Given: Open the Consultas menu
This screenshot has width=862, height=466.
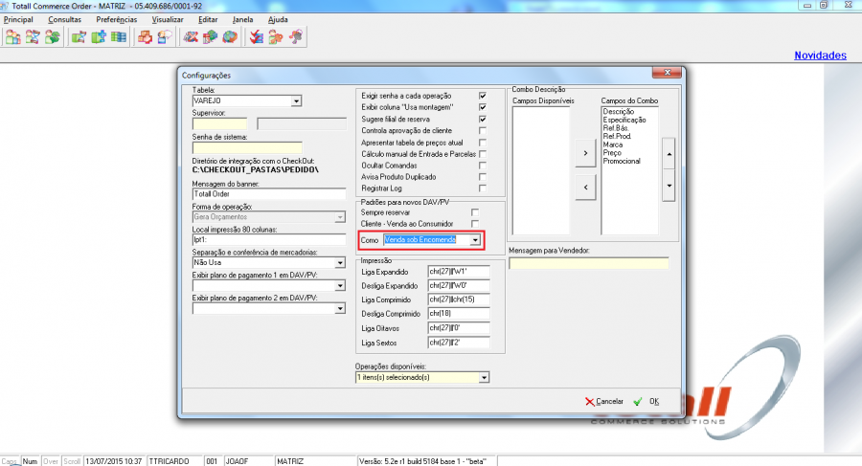Looking at the screenshot, I should click(x=64, y=19).
